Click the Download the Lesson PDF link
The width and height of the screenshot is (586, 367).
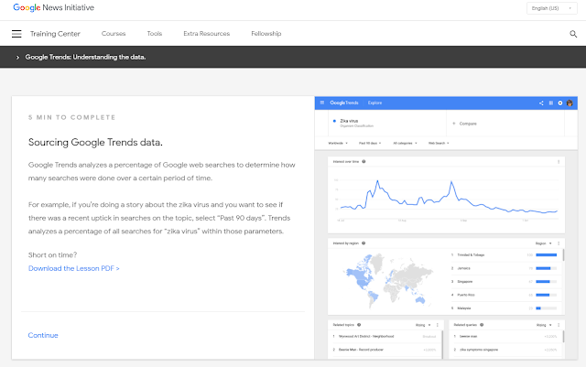tap(74, 268)
